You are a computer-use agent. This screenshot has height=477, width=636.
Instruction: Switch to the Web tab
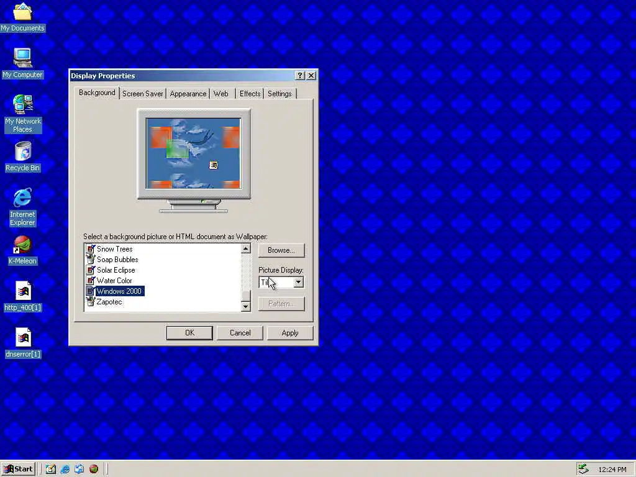222,94
